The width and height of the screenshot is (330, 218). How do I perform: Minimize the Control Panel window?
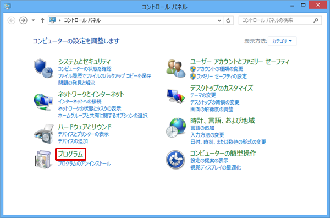click(292, 6)
